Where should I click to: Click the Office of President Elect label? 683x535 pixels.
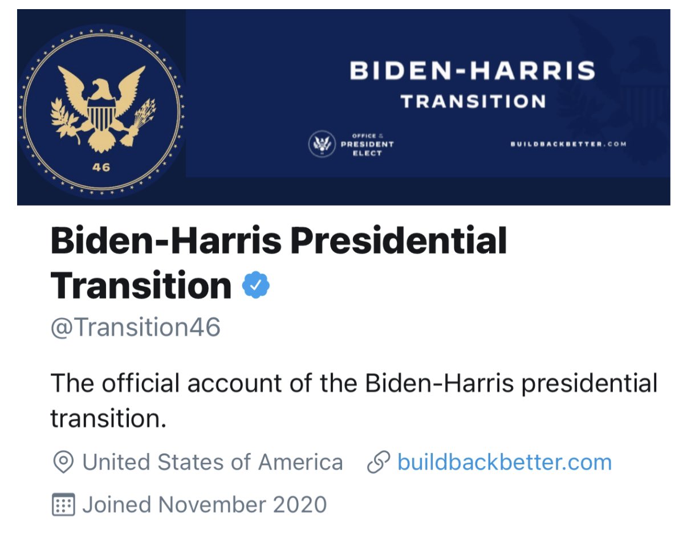tap(367, 145)
